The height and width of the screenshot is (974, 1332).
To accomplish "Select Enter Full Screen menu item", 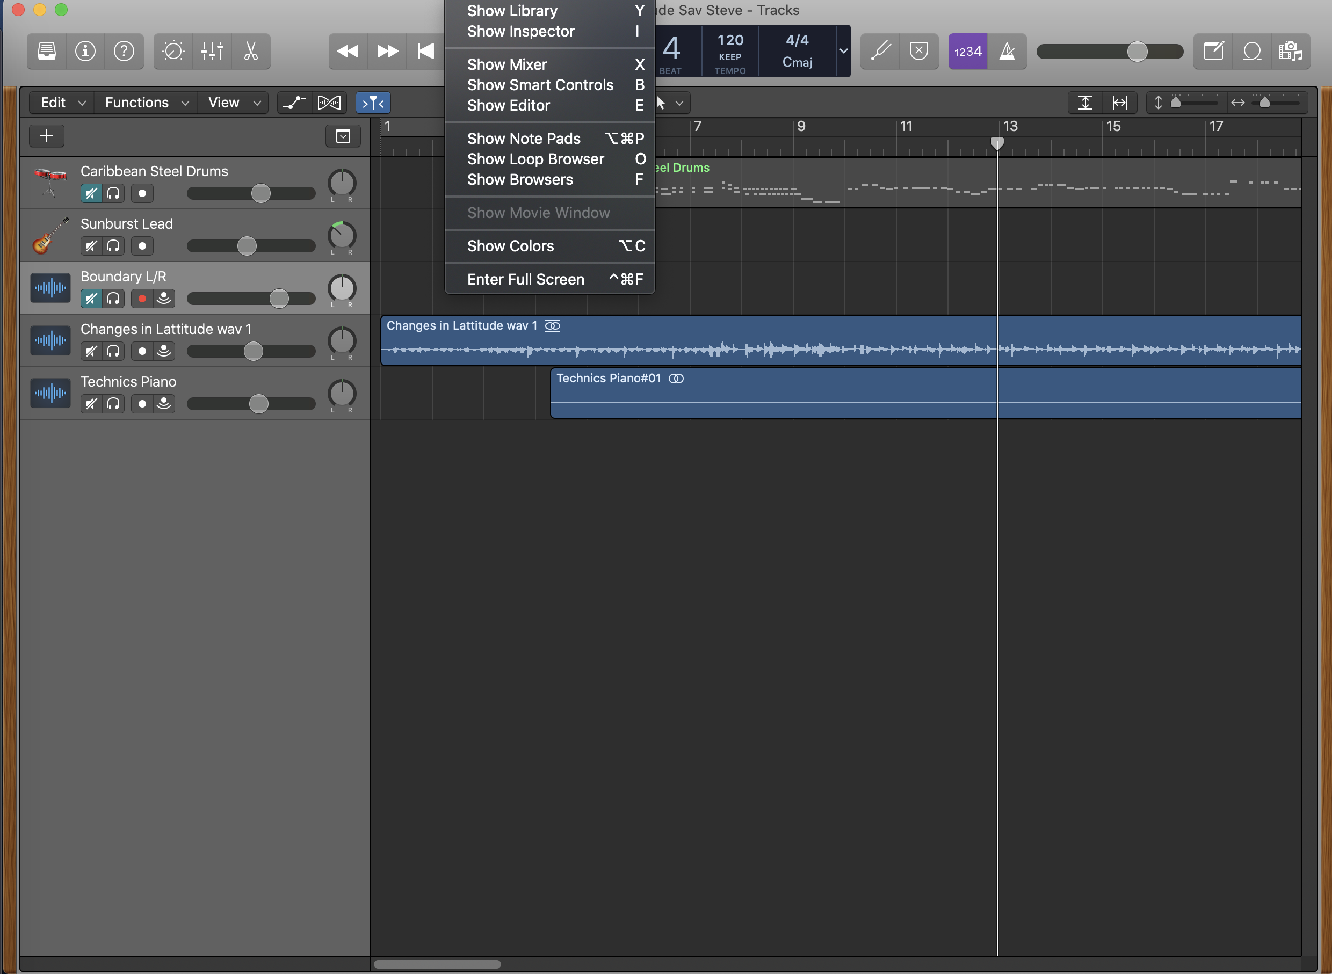I will pyautogui.click(x=525, y=279).
